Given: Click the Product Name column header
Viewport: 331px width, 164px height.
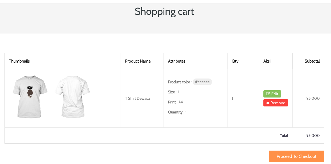Looking at the screenshot, I should tap(138, 61).
